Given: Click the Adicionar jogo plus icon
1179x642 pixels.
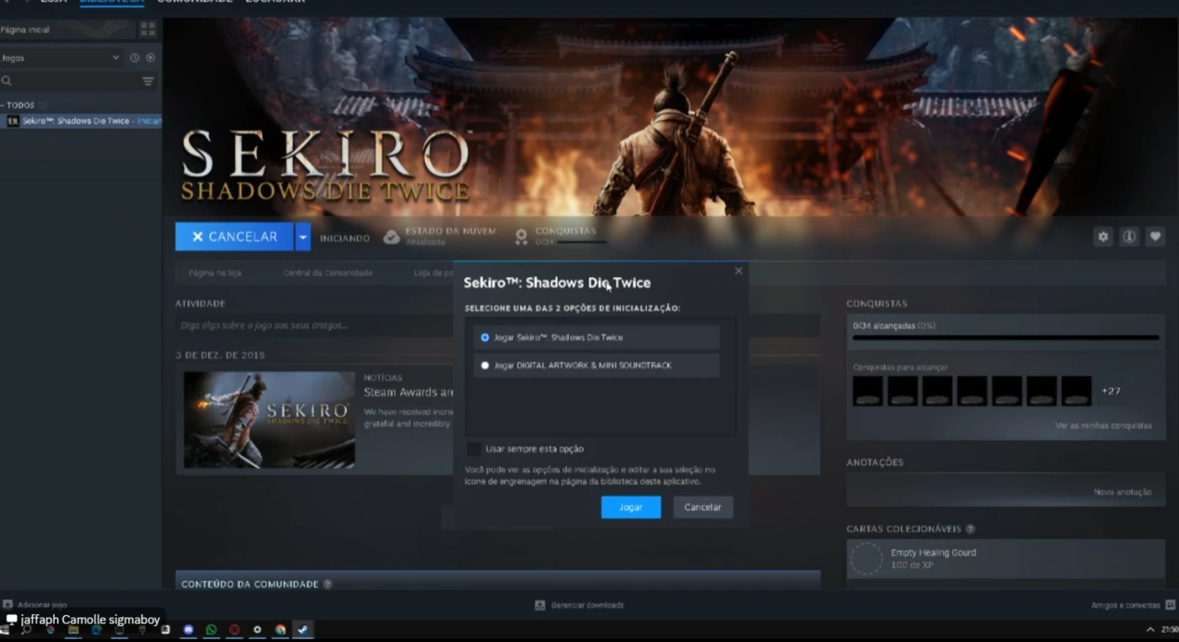Looking at the screenshot, I should (x=8, y=604).
